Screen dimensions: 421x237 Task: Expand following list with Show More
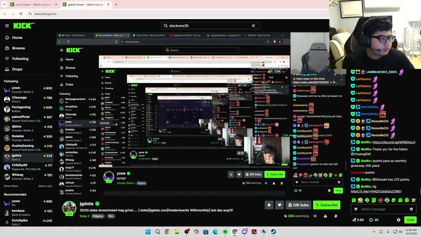coord(11,186)
